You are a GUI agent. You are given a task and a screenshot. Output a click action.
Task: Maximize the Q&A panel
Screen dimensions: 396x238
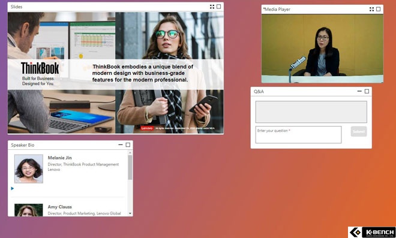coord(367,91)
